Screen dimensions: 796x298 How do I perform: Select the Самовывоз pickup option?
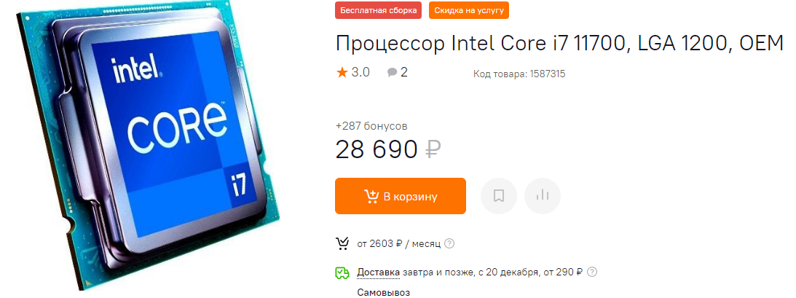(383, 292)
